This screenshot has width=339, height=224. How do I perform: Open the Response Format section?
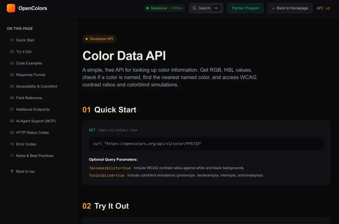click(x=31, y=75)
